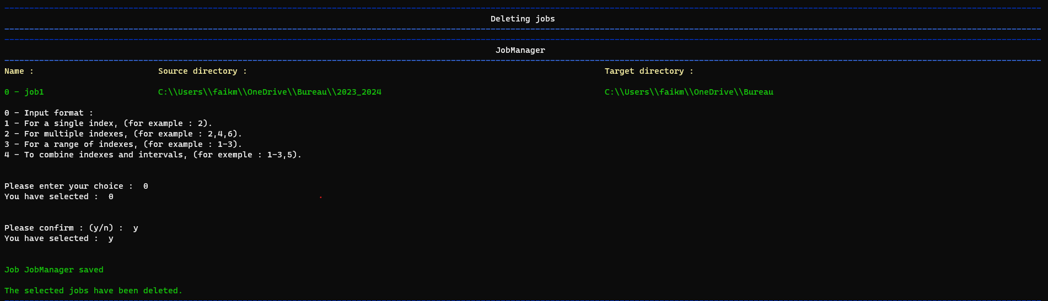Click the "Source directory :" column header

coord(202,71)
